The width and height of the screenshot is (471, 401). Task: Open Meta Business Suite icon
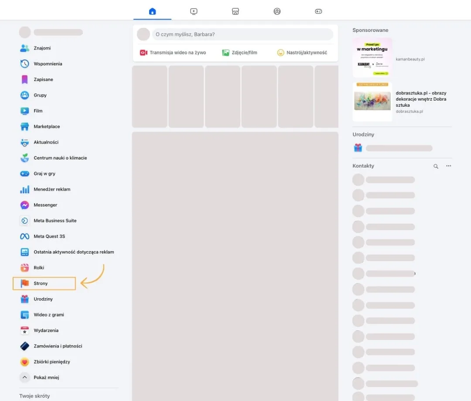coord(24,221)
